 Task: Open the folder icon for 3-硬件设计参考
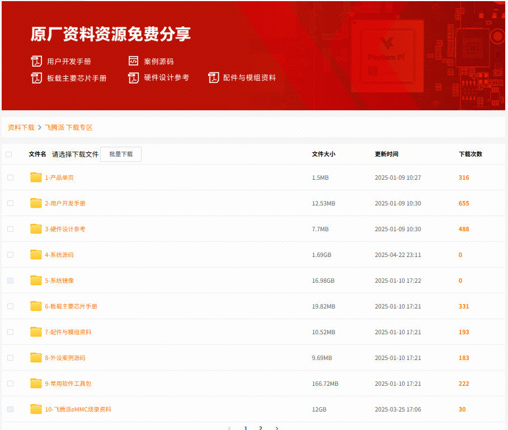click(36, 229)
